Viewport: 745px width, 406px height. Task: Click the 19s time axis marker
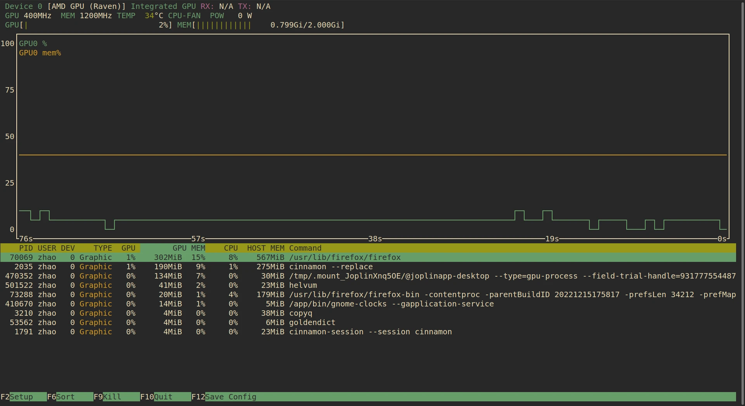(x=552, y=239)
